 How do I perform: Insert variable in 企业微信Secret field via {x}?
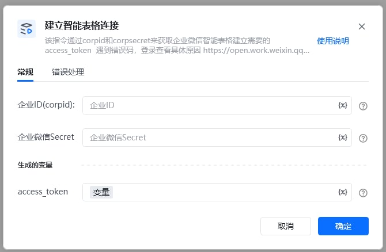343,138
